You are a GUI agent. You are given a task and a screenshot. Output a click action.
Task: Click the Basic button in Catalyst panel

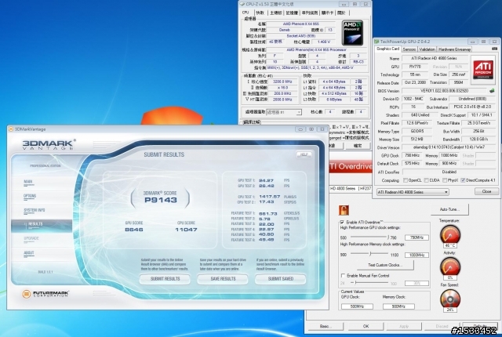tap(325, 326)
